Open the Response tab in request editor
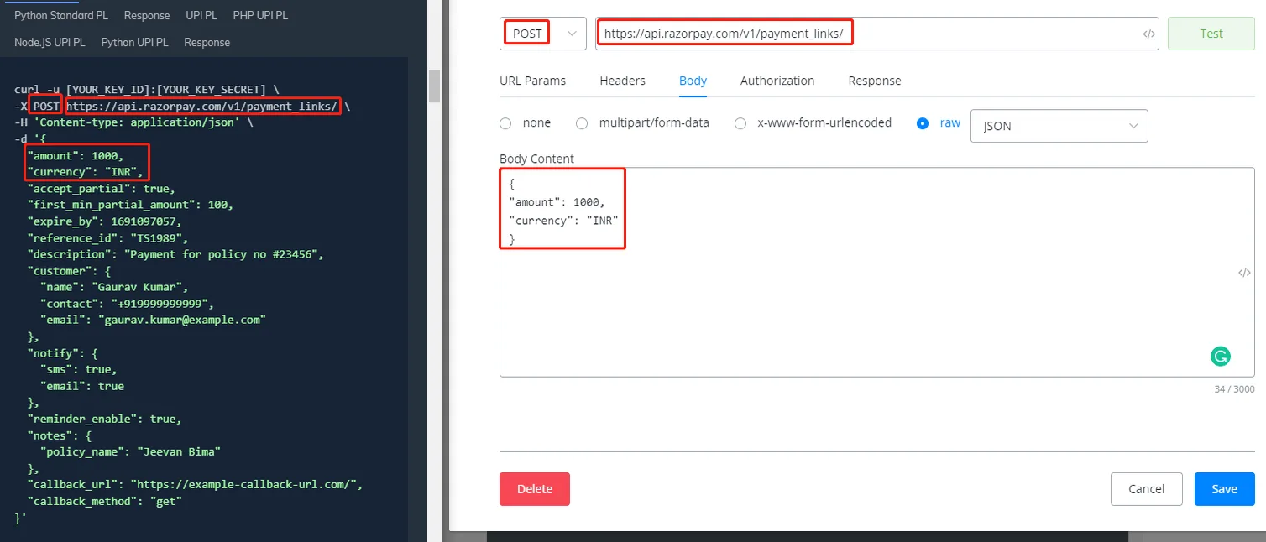1266x542 pixels. [874, 81]
